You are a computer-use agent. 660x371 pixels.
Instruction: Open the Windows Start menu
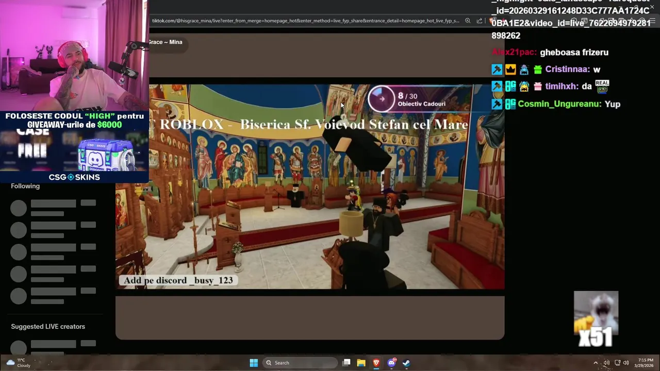254,363
